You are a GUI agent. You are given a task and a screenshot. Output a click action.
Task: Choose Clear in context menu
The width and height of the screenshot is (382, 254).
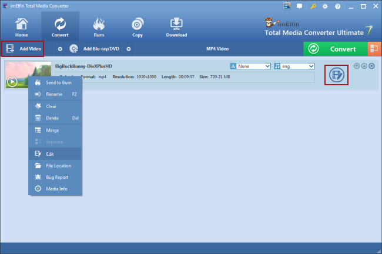click(55, 106)
